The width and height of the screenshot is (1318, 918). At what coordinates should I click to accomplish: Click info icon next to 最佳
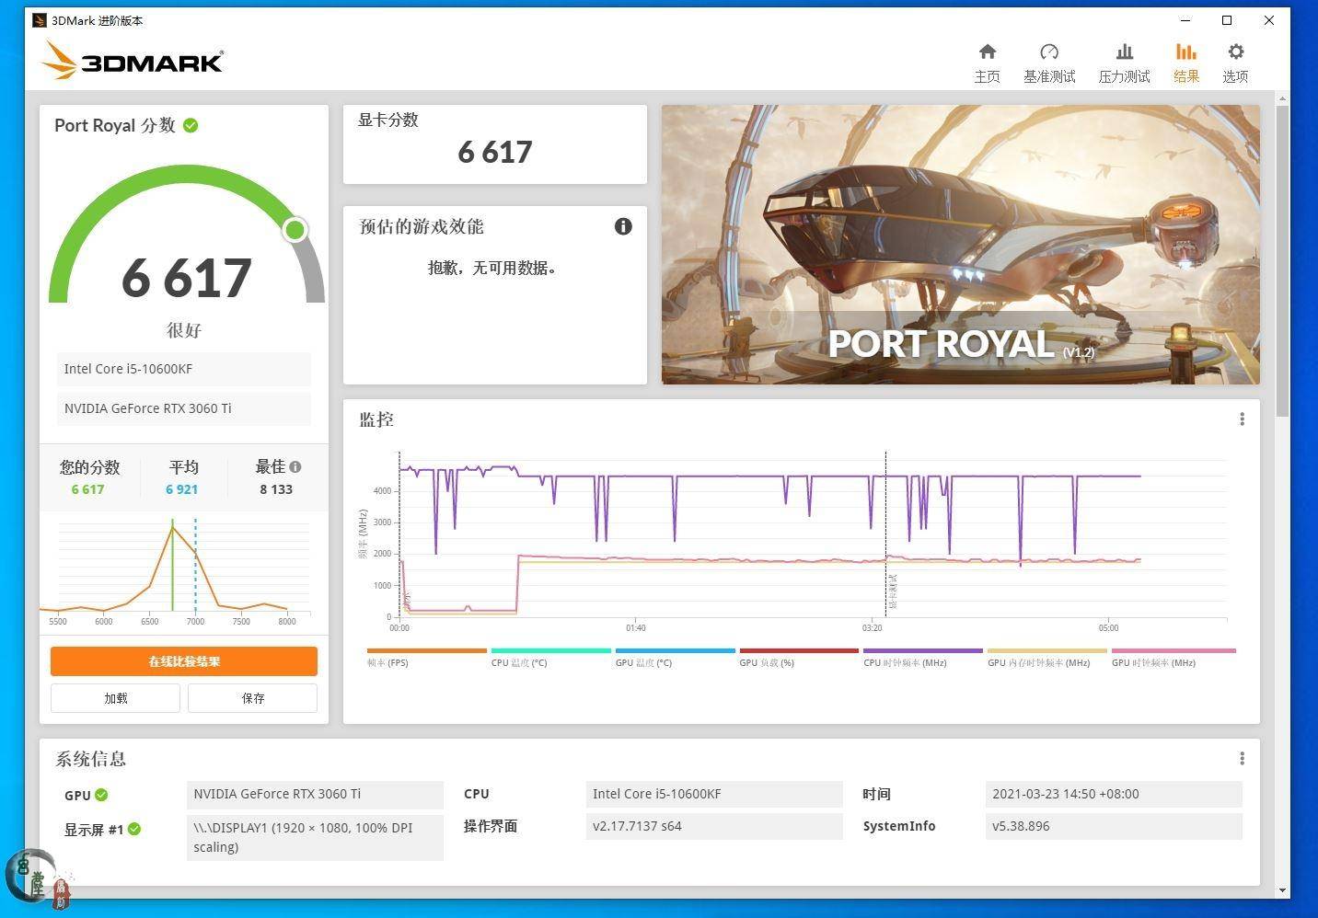pos(295,466)
